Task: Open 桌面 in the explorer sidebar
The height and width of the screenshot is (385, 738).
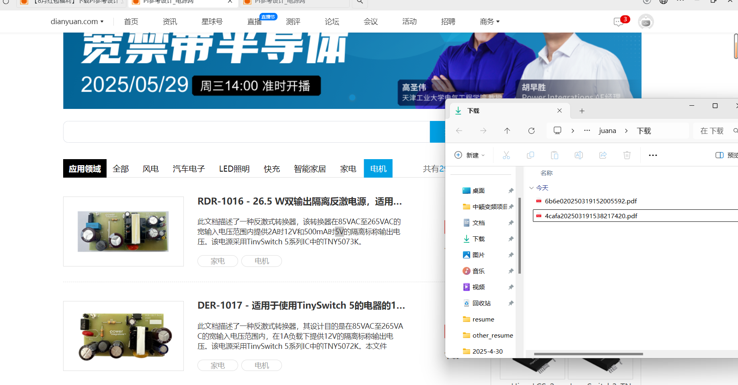Action: [x=479, y=190]
